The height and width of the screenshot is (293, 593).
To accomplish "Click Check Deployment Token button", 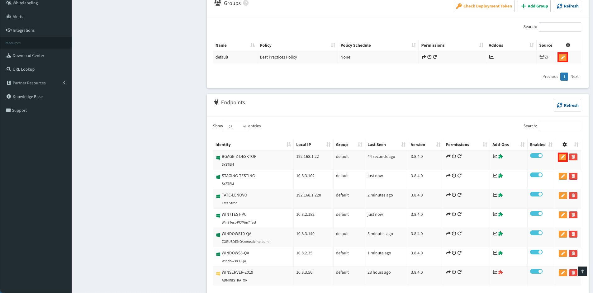I will [x=484, y=6].
